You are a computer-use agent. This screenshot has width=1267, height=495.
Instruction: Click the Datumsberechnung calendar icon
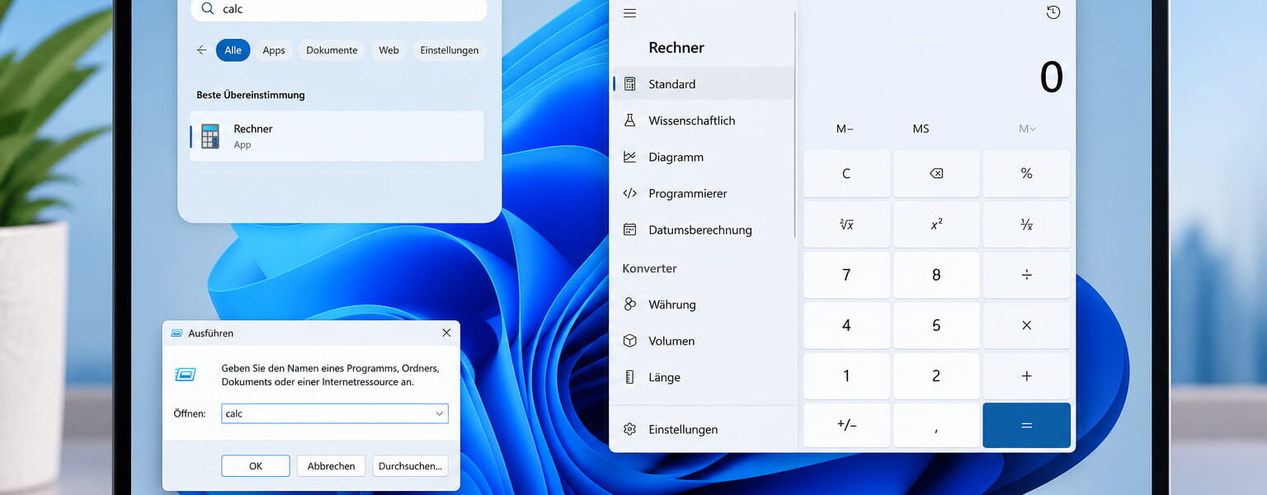click(x=630, y=229)
